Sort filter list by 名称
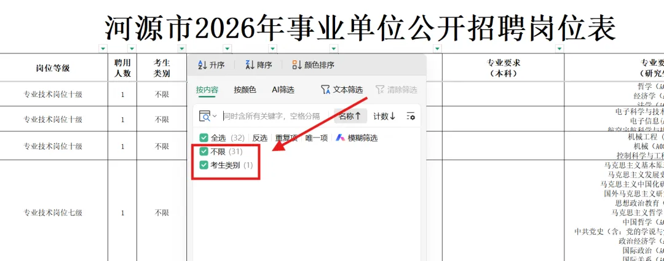The width and height of the screenshot is (664, 261). (350, 116)
